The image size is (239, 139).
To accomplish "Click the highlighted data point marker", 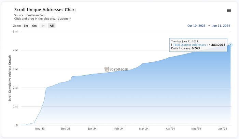I will coord(231,45).
